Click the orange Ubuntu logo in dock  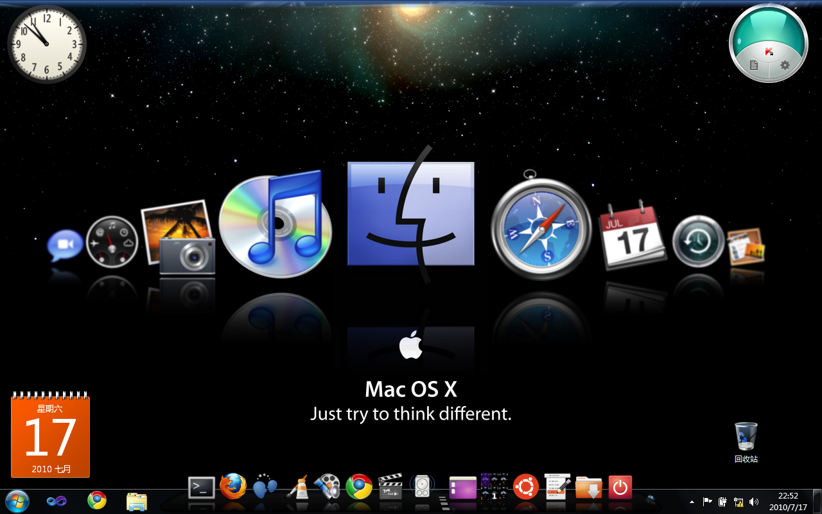pos(526,487)
